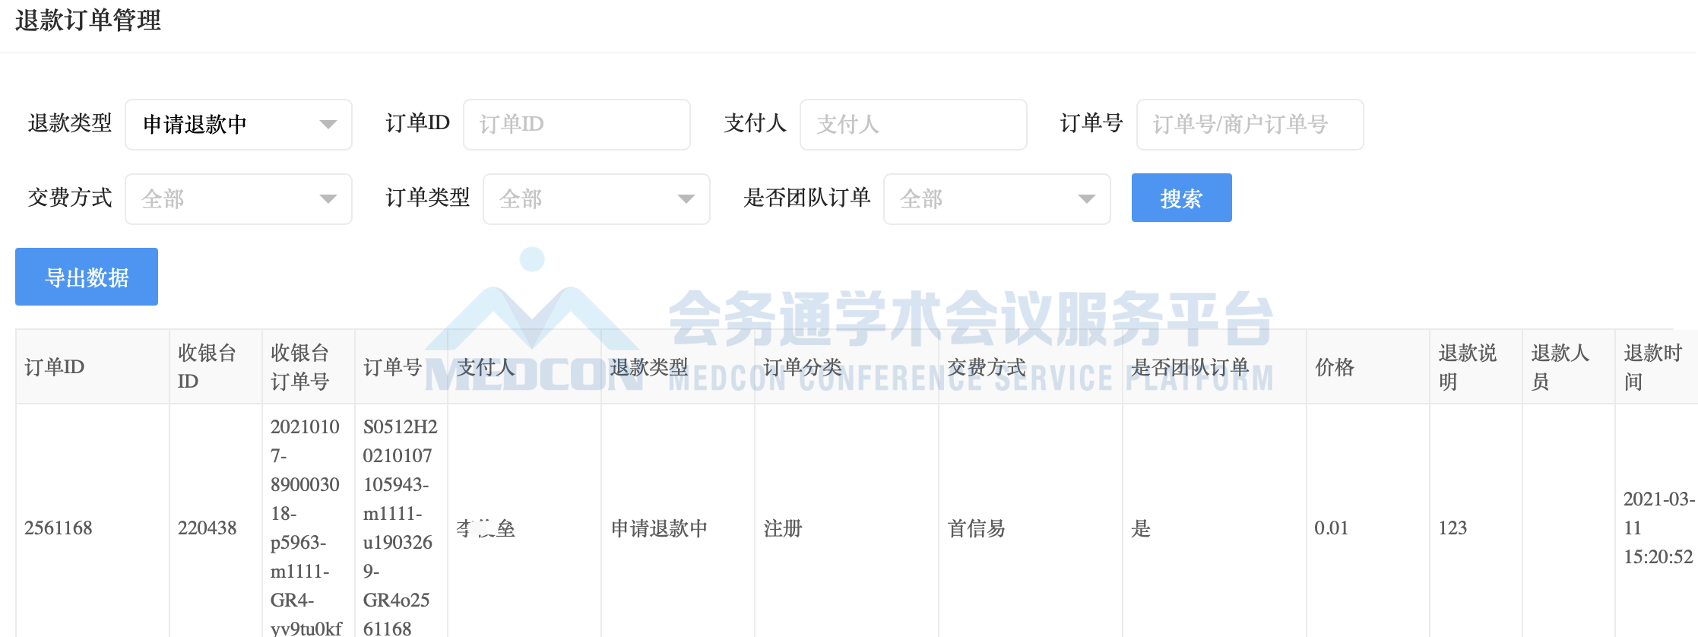
Task: Click cashier ID cell 220438
Action: pyautogui.click(x=207, y=528)
